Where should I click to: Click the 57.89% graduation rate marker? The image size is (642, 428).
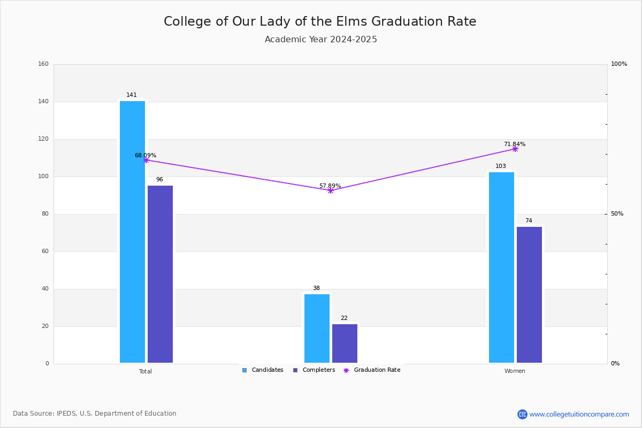coord(331,190)
